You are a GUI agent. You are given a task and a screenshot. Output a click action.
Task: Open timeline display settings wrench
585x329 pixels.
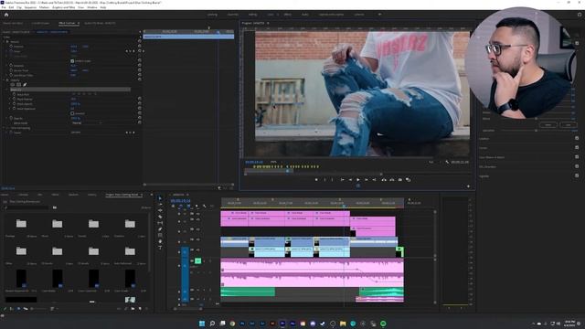click(204, 206)
